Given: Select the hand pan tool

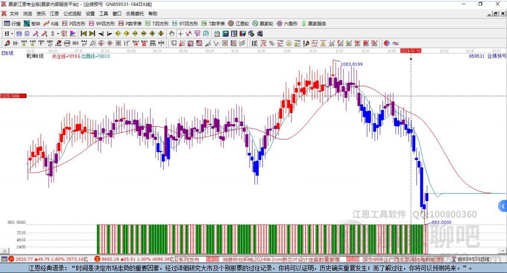Looking at the screenshot, I should (172, 33).
